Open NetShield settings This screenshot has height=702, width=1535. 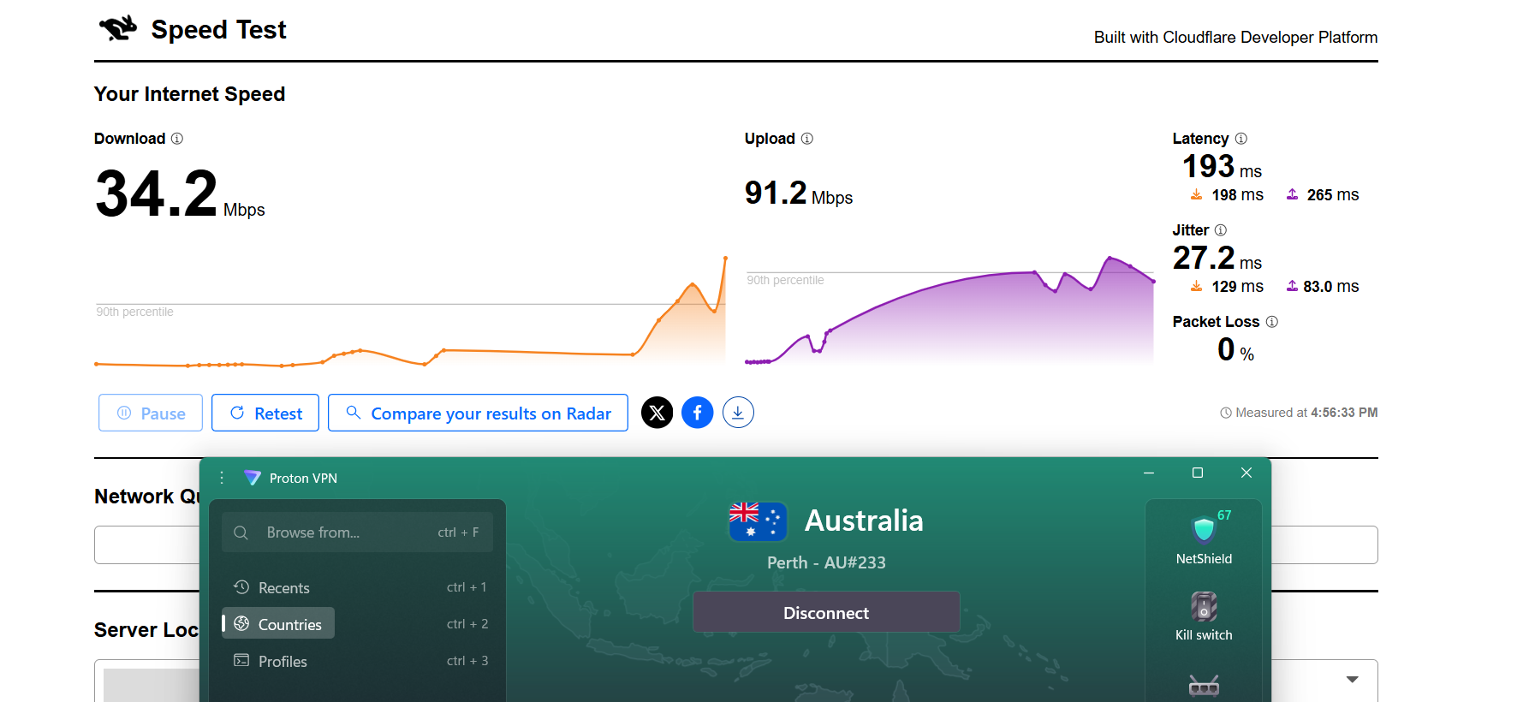[1204, 538]
